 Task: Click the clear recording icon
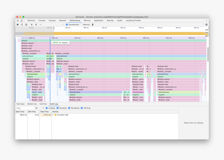click(26, 25)
